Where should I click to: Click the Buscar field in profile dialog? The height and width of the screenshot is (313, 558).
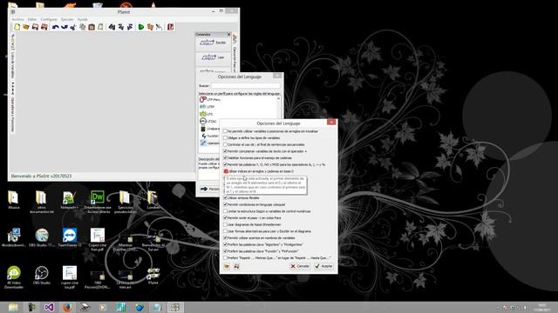click(x=246, y=86)
